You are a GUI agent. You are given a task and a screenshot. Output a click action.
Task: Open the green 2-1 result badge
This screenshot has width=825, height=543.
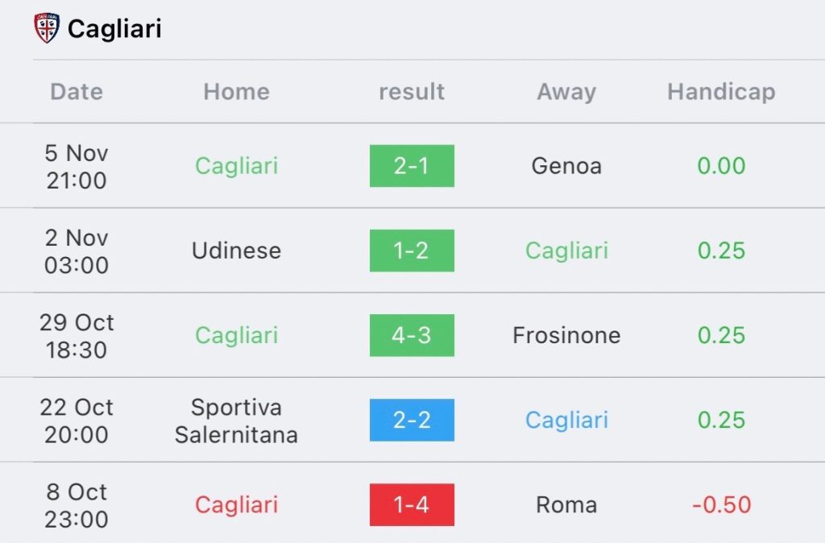[x=412, y=166]
